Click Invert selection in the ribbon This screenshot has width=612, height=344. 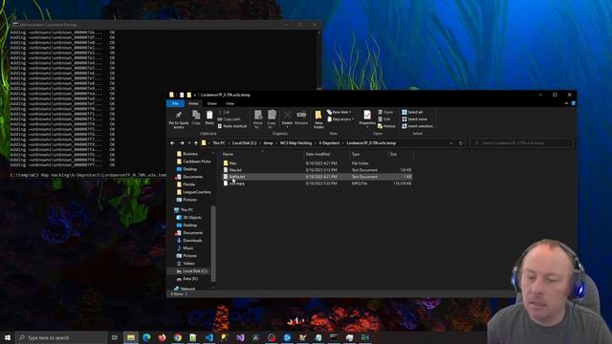(417, 126)
